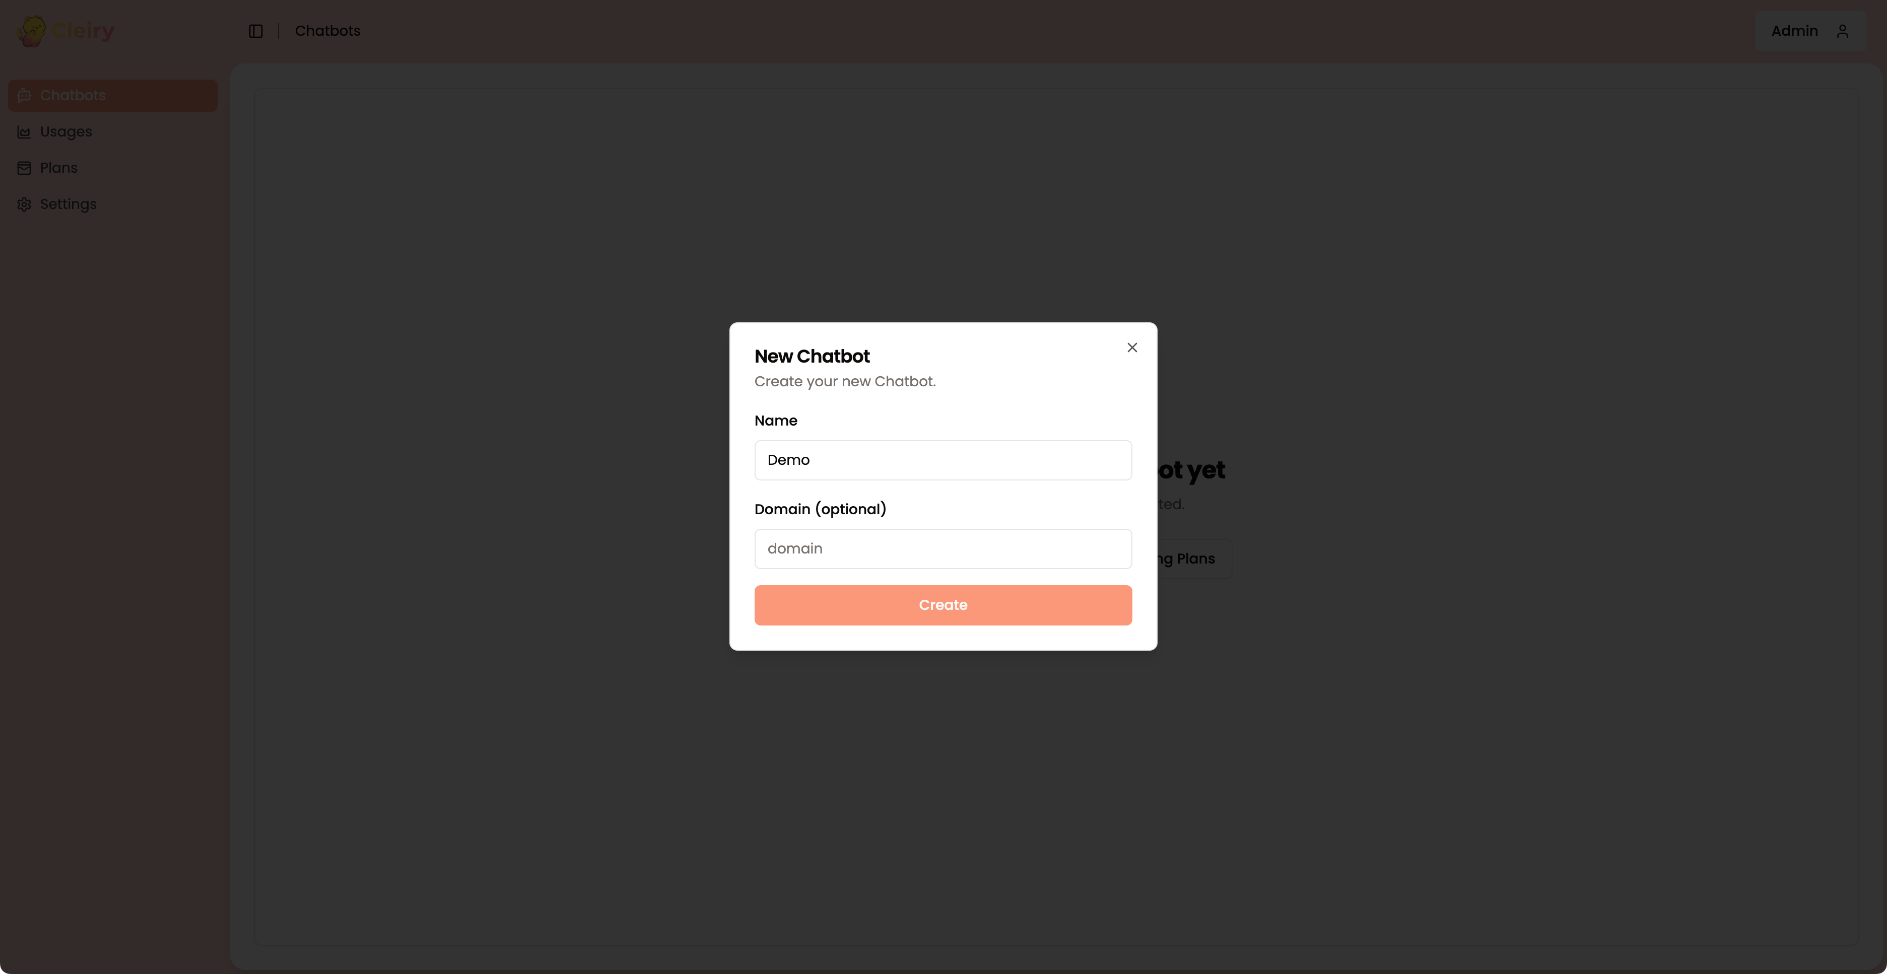
Task: Click the Chatbots breadcrumb title
Action: [327, 31]
